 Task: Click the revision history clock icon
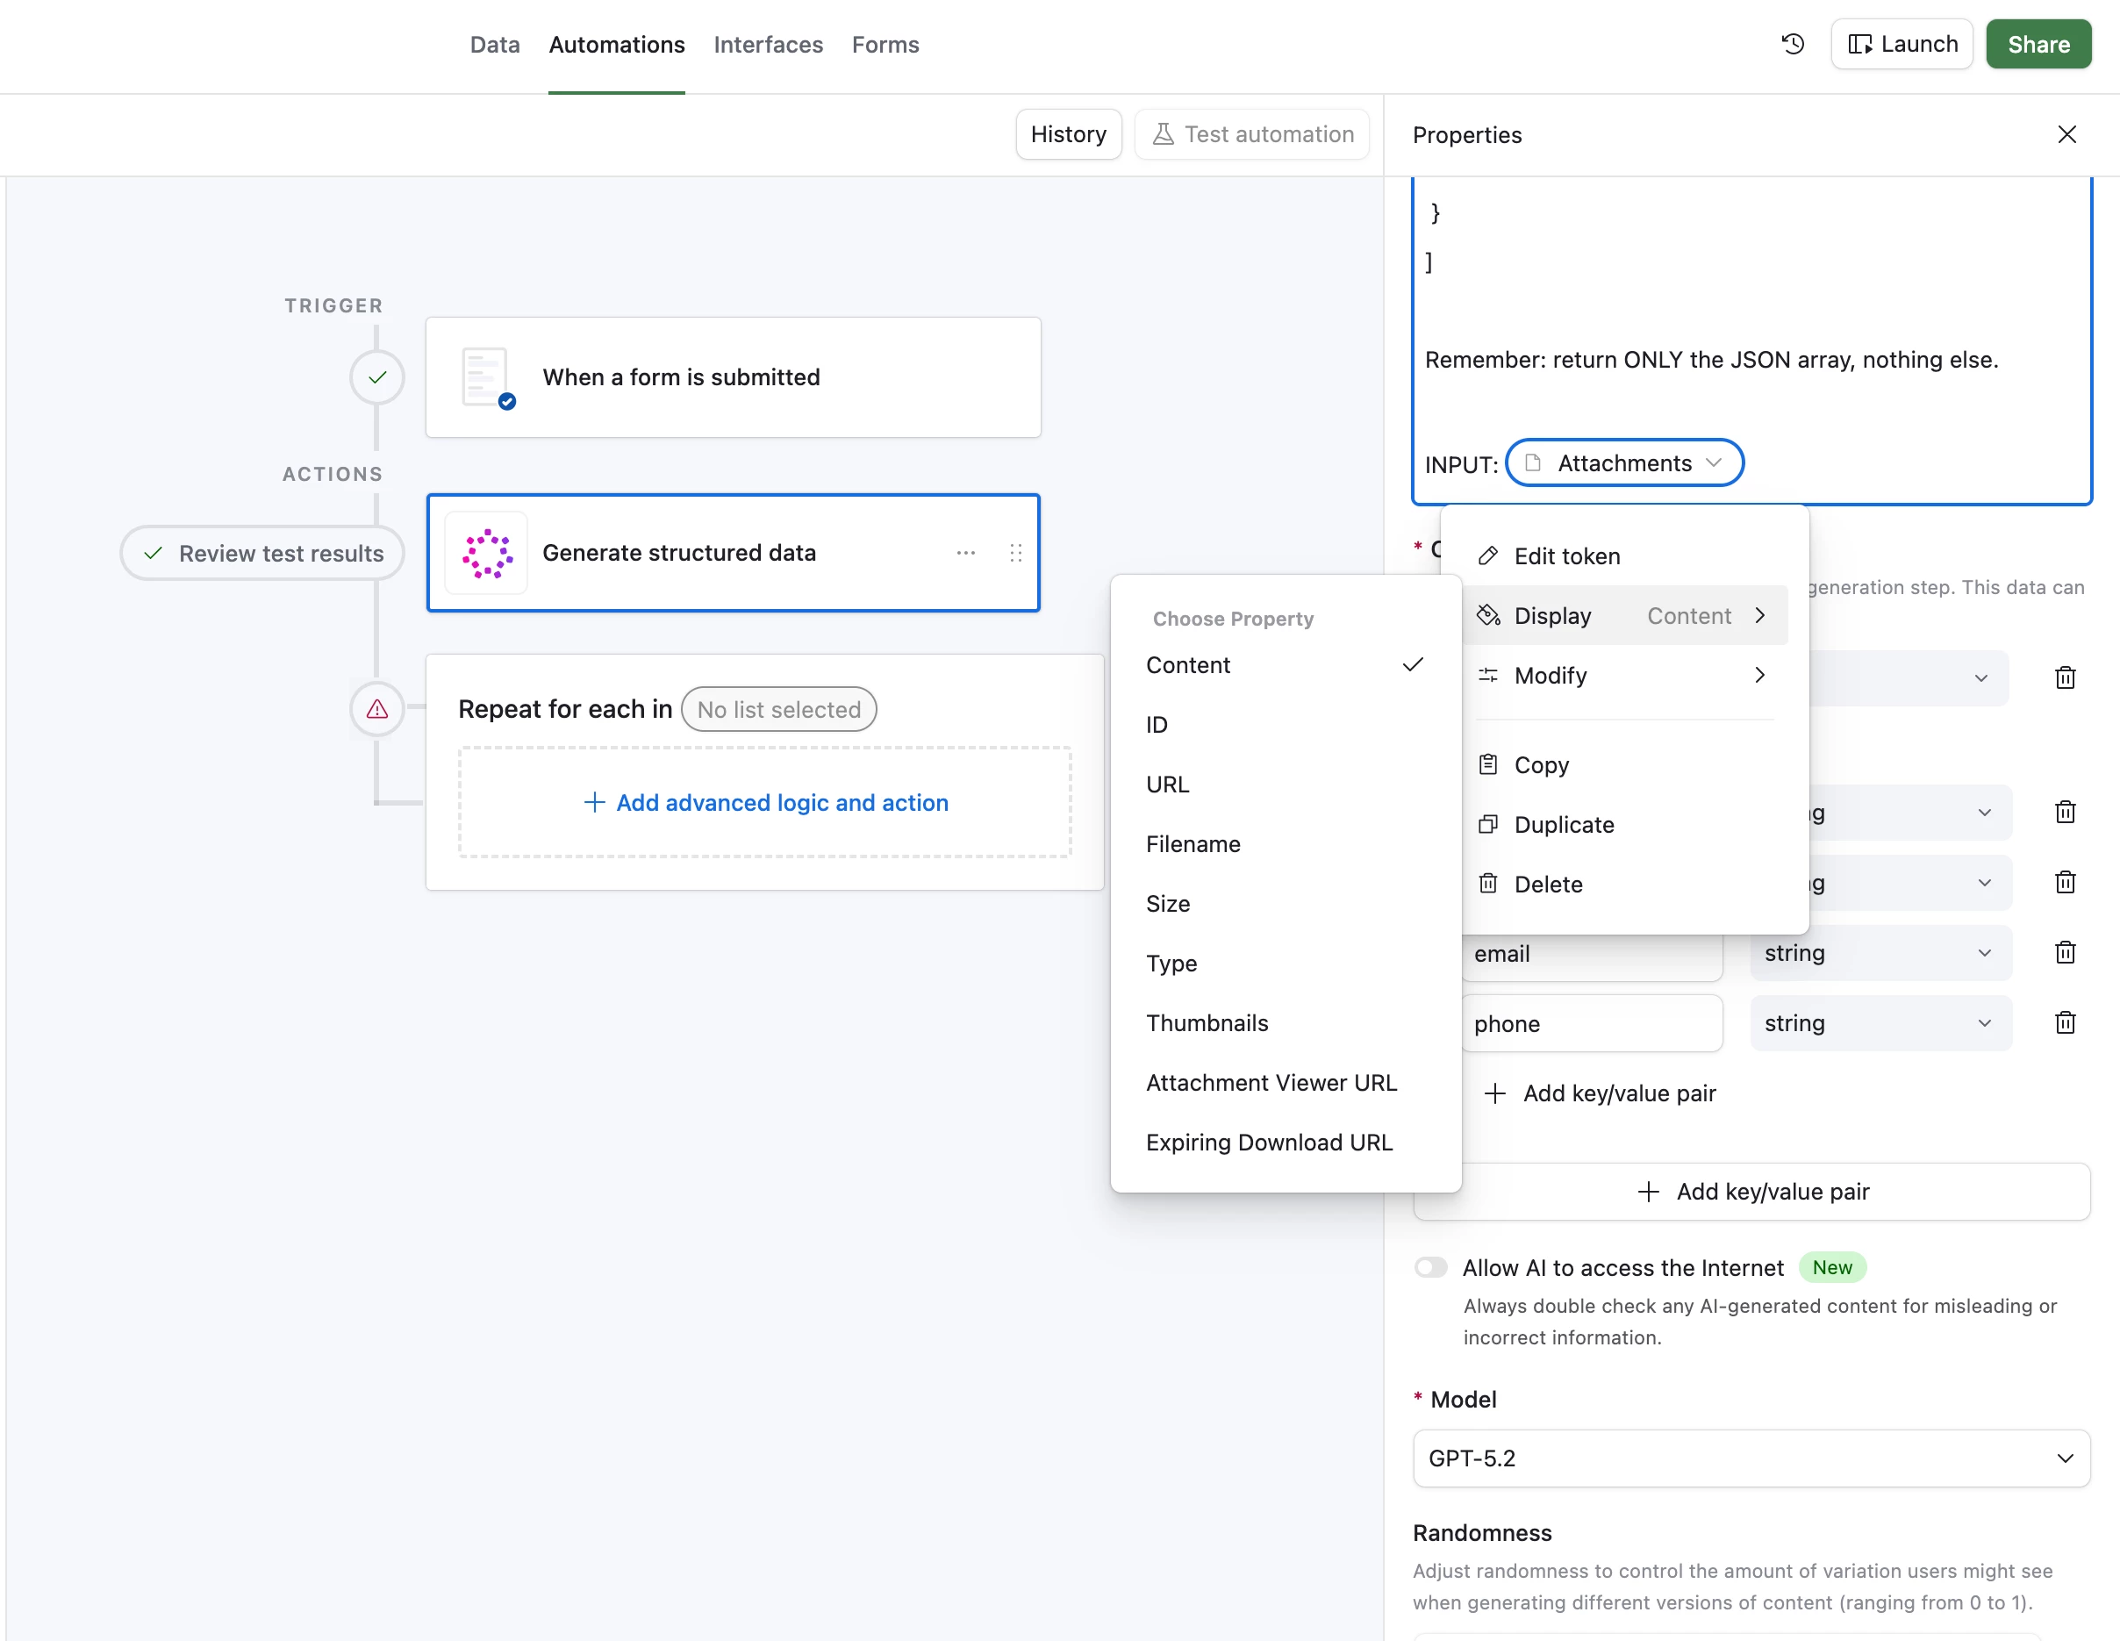click(1792, 44)
